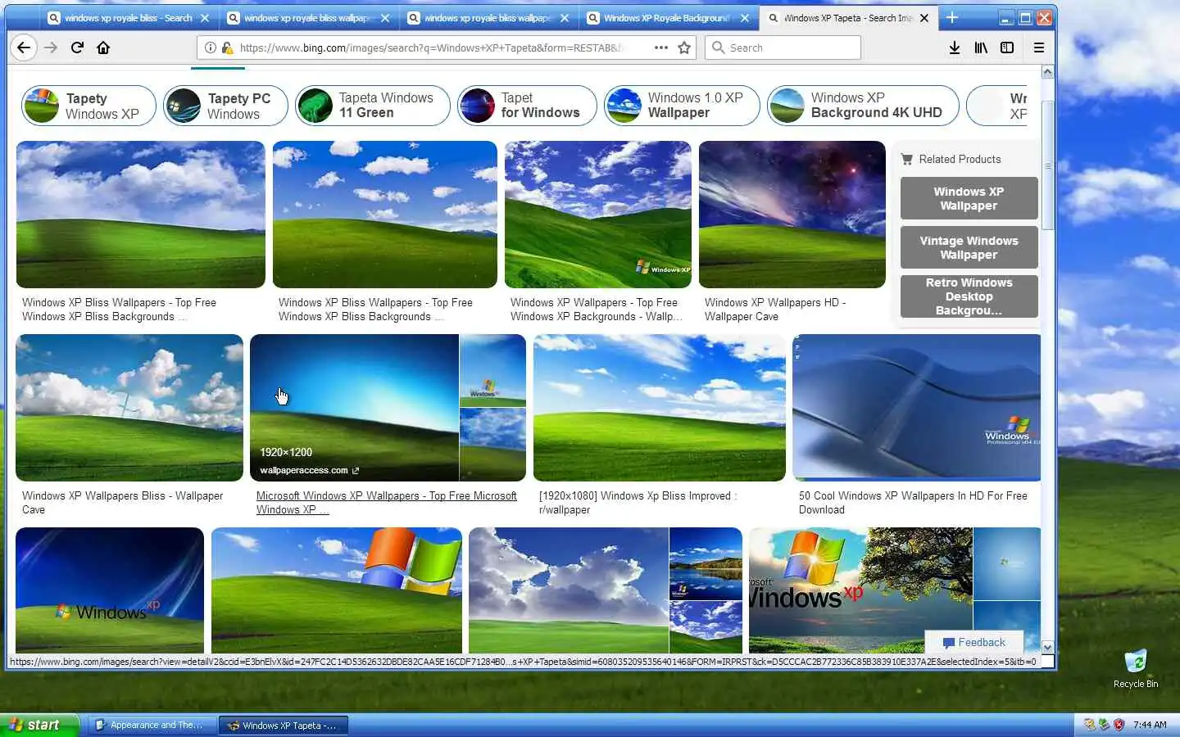
Task: Close the Windows XP Royale Background tab
Action: coord(744,17)
